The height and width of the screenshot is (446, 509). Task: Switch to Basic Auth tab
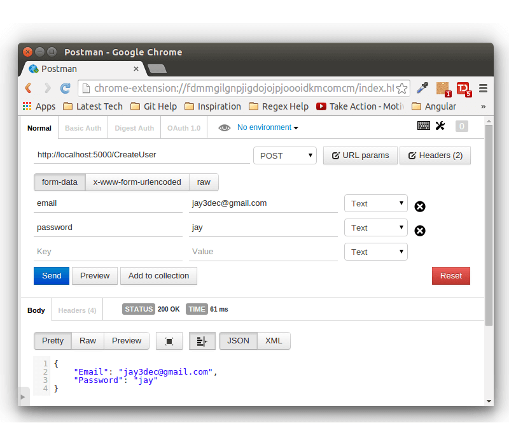point(83,128)
